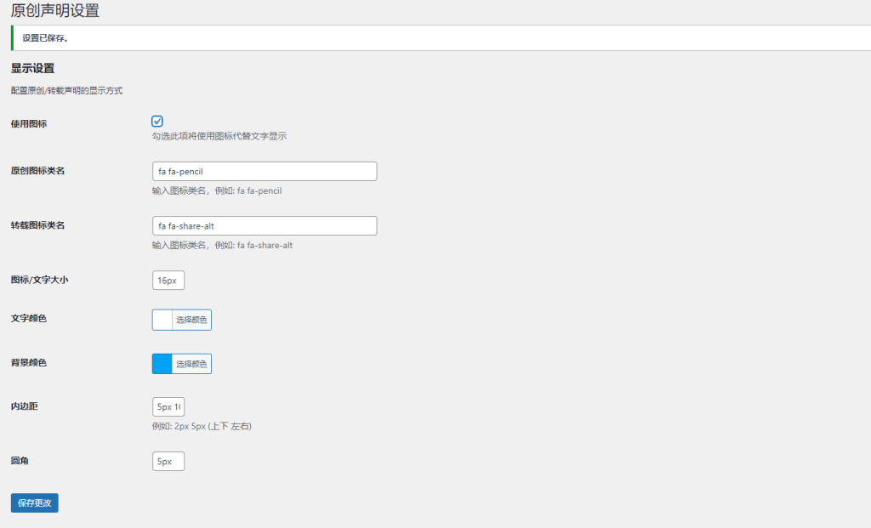
Task: Click the hint text ending in fa fa-share-alt
Action: pyautogui.click(x=222, y=245)
